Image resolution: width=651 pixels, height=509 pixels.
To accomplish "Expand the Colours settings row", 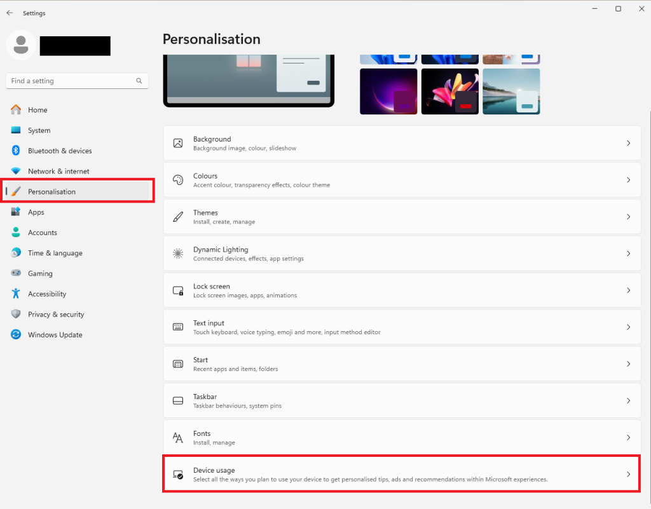I will 402,180.
